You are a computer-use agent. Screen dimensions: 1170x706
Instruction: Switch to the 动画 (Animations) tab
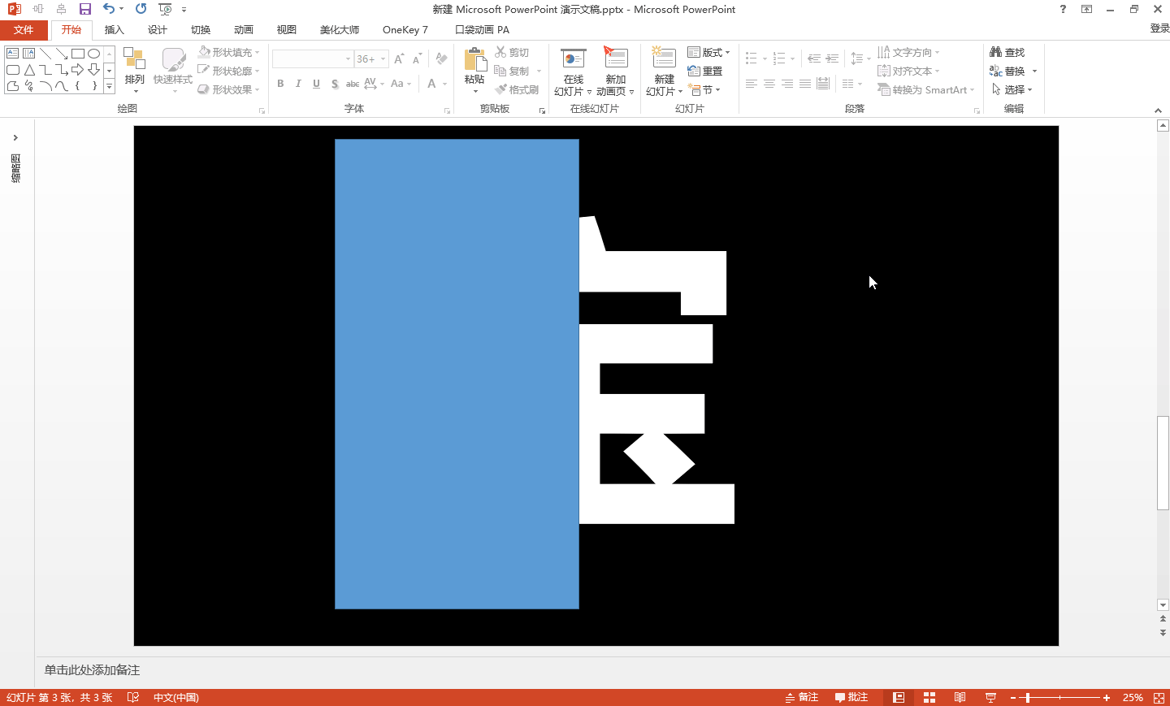tap(244, 30)
